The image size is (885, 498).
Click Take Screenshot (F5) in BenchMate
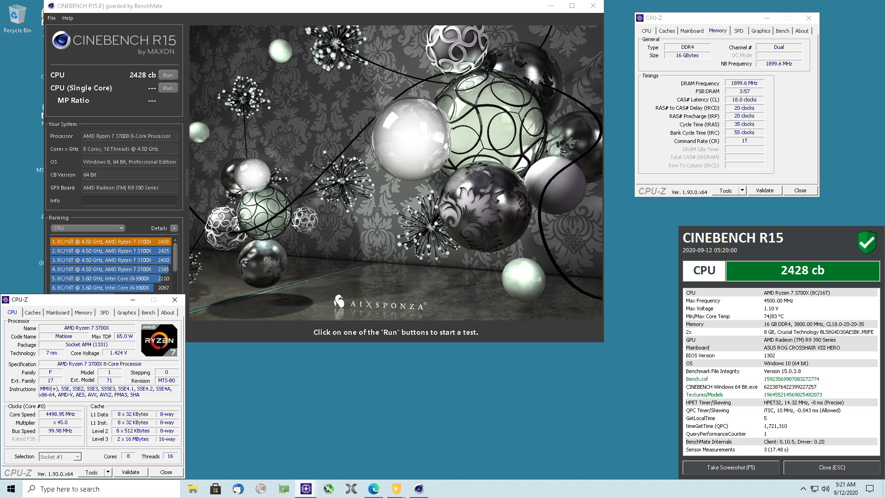click(731, 468)
